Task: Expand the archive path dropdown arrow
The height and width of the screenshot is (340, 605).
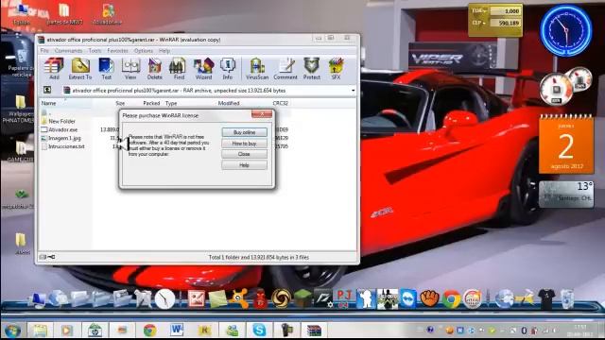Action: (x=353, y=91)
